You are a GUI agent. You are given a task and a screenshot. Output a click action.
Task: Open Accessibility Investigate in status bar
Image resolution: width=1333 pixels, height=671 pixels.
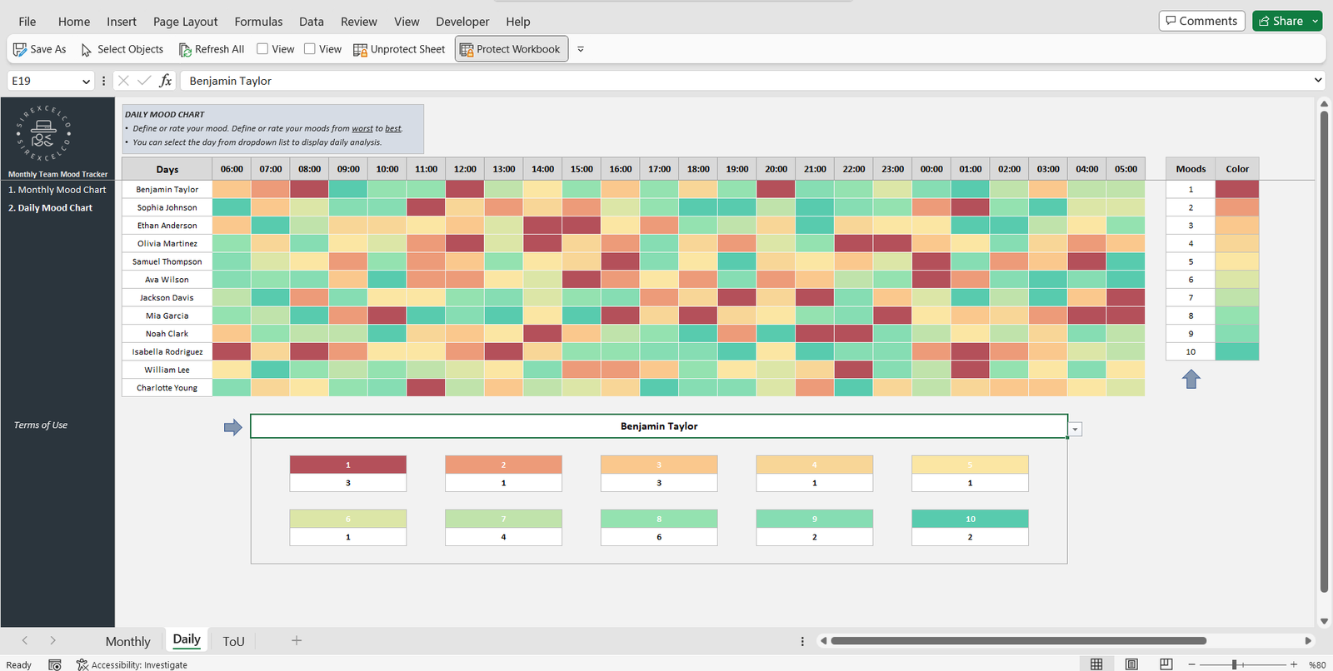click(x=132, y=664)
